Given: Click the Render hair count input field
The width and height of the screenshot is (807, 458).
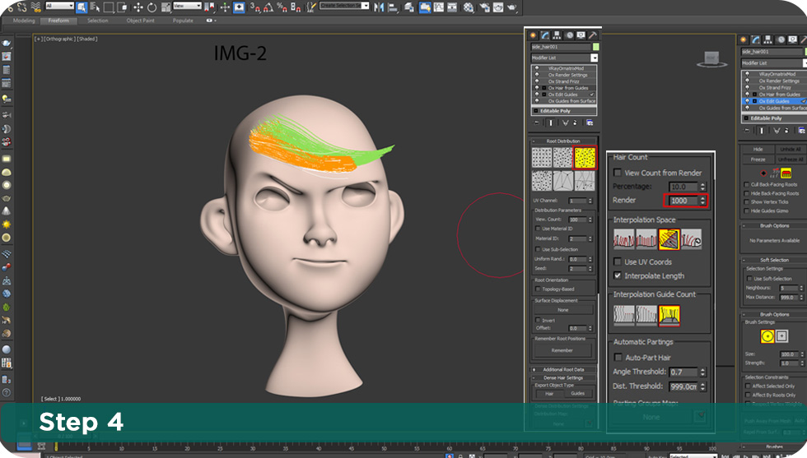Looking at the screenshot, I should (683, 201).
